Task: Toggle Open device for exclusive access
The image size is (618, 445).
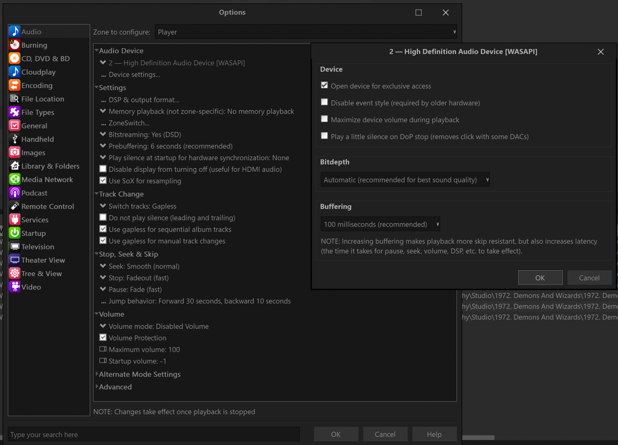Action: tap(325, 85)
